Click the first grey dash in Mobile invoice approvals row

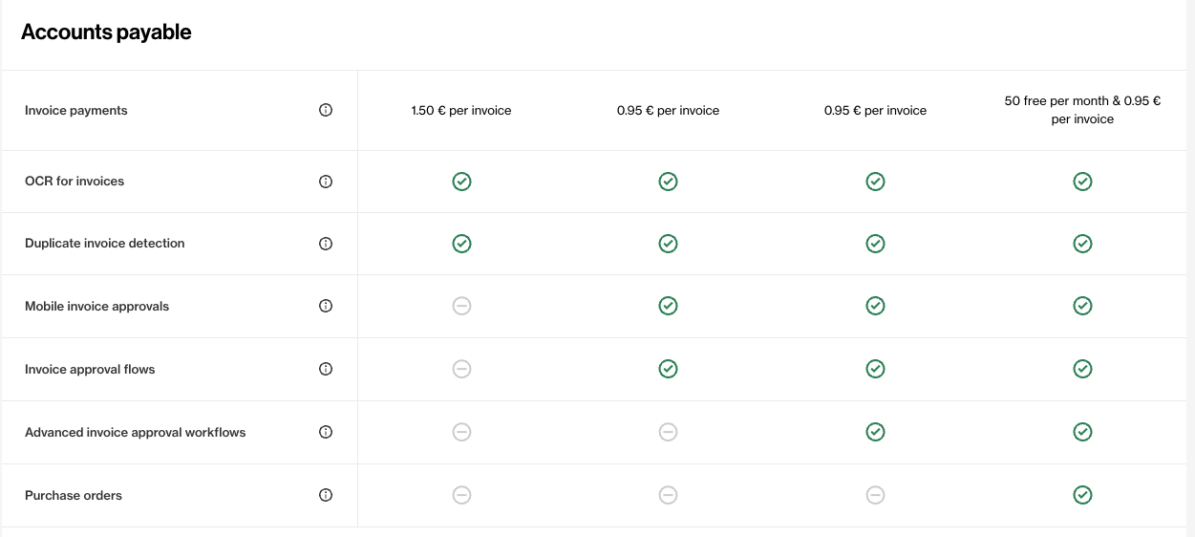point(461,306)
